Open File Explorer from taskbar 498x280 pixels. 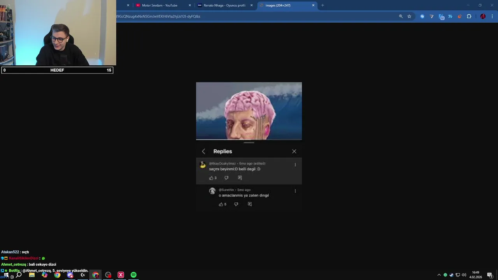pyautogui.click(x=32, y=275)
